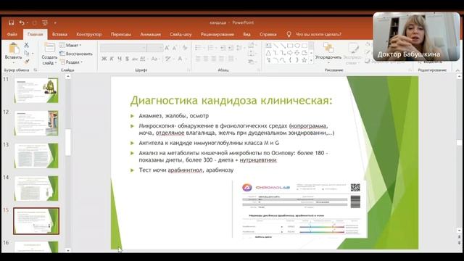Cut selection with the scissors icon

[x=26, y=45]
